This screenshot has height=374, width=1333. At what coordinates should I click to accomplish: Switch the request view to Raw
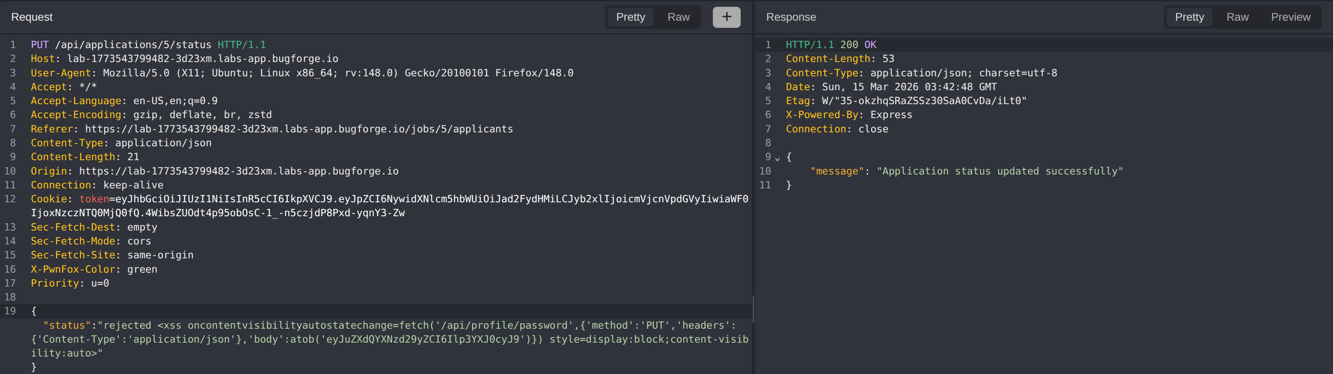678,17
